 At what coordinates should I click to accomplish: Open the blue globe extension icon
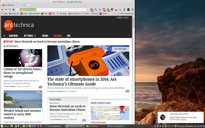point(116,10)
